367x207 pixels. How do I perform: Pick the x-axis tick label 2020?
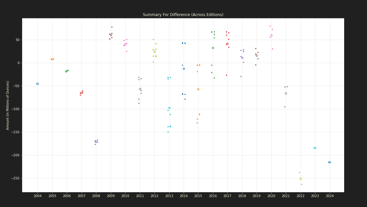pyautogui.click(x=271, y=196)
